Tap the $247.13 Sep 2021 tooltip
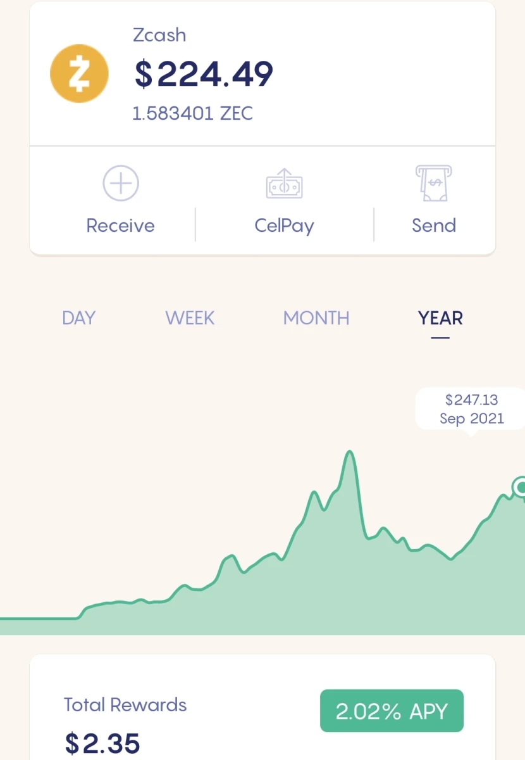525x760 pixels. (471, 410)
